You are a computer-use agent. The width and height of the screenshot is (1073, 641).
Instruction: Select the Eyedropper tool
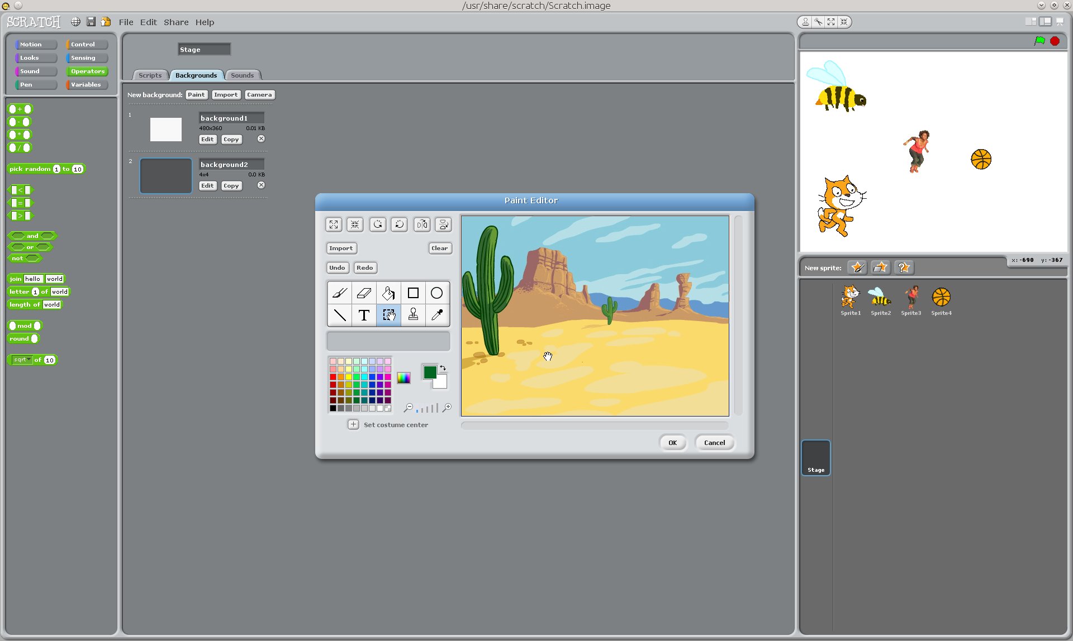pyautogui.click(x=437, y=315)
